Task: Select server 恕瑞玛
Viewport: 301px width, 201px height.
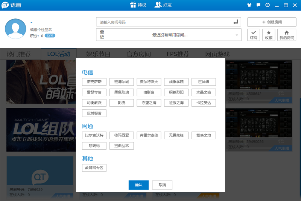Action: (x=94, y=146)
